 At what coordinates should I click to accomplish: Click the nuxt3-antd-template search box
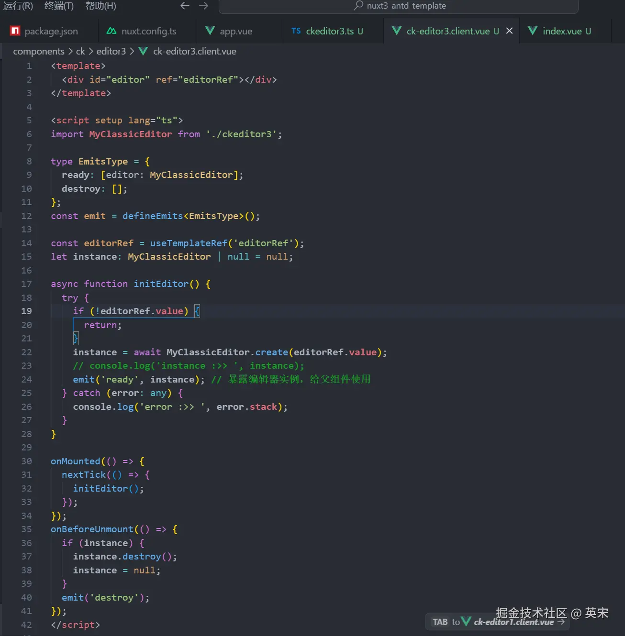click(398, 6)
